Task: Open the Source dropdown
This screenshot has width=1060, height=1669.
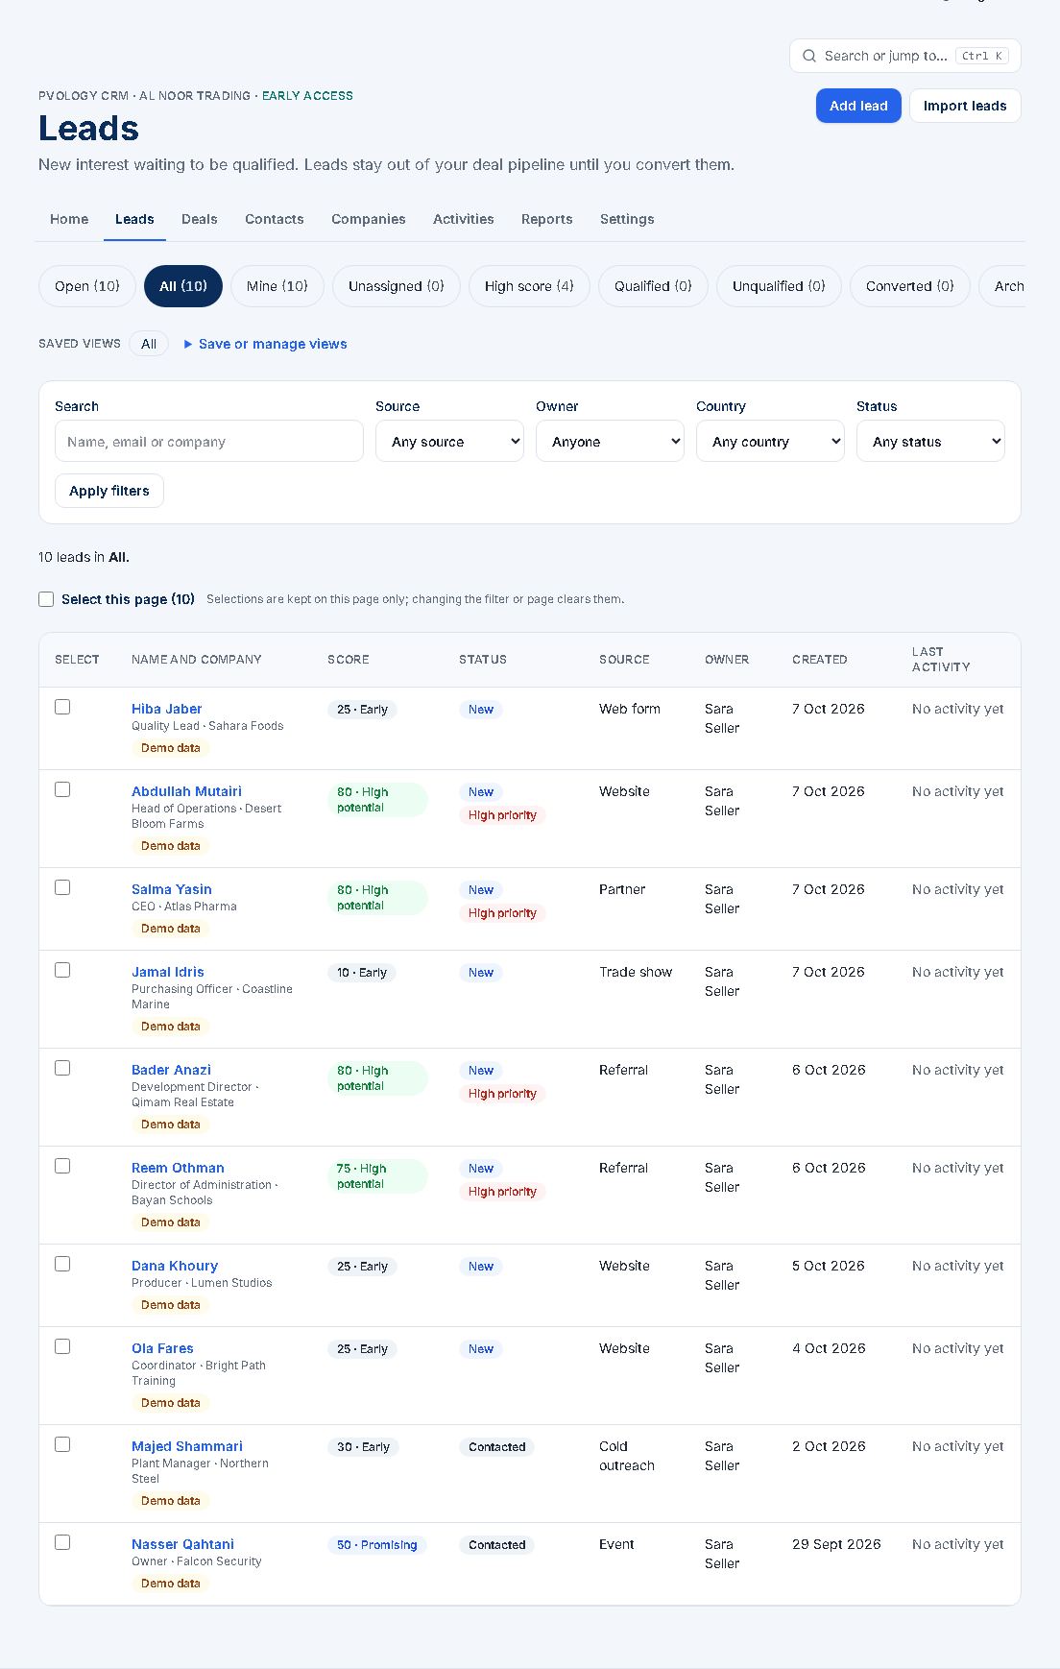Action: tap(449, 441)
